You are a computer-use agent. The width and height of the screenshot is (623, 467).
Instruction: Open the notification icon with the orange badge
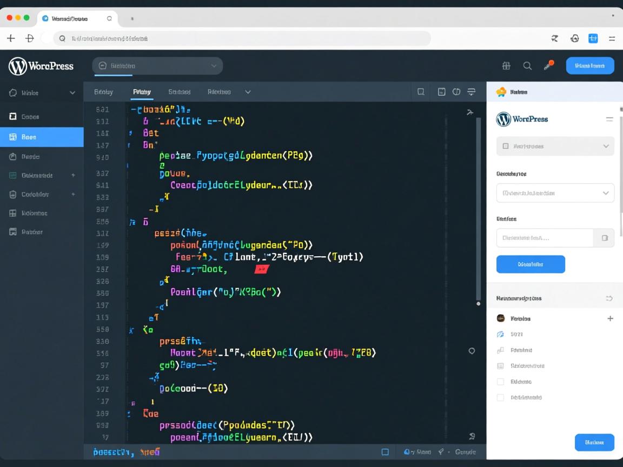tap(549, 65)
